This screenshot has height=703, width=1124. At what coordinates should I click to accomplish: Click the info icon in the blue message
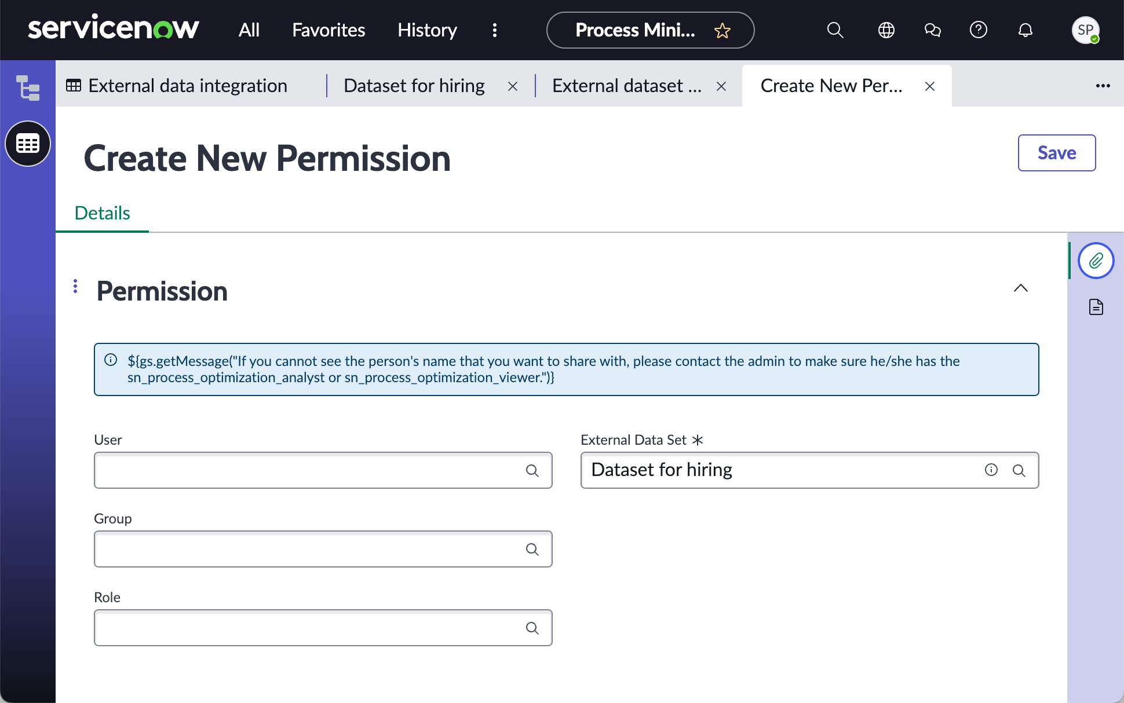click(x=111, y=360)
